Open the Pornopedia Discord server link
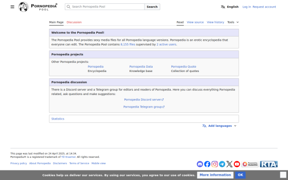Viewport: 288px width, 180px height. [x=144, y=99]
